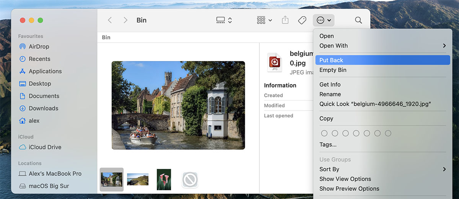Click the Share icon in the toolbar
Viewport: 459px width, 199px height.
285,20
